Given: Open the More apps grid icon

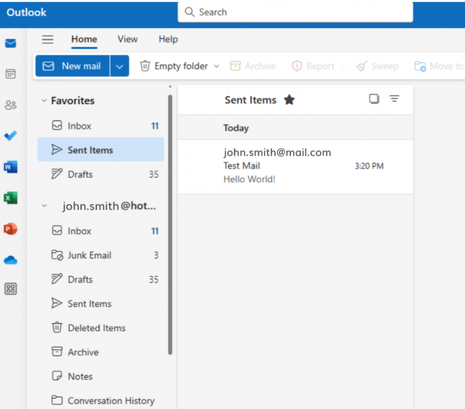Looking at the screenshot, I should click(10, 289).
